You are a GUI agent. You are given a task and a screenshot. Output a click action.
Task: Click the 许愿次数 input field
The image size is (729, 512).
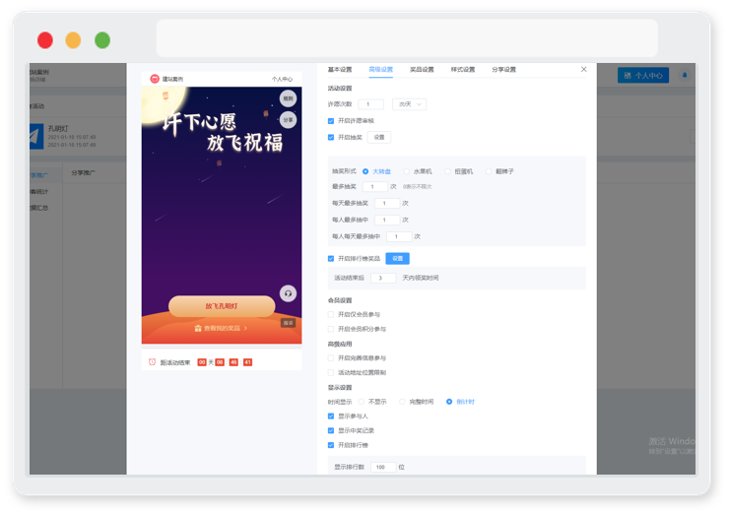(371, 104)
